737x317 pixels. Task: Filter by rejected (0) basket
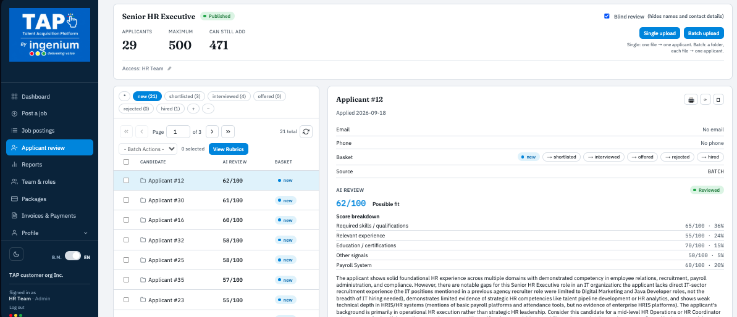tap(136, 109)
